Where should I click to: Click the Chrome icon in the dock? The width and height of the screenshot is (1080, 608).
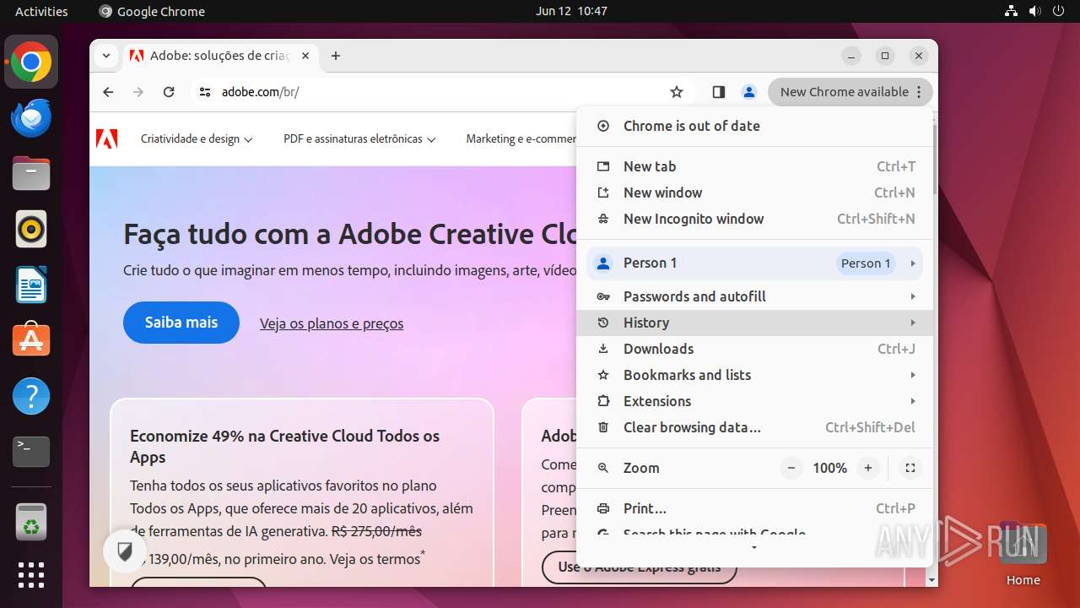31,62
